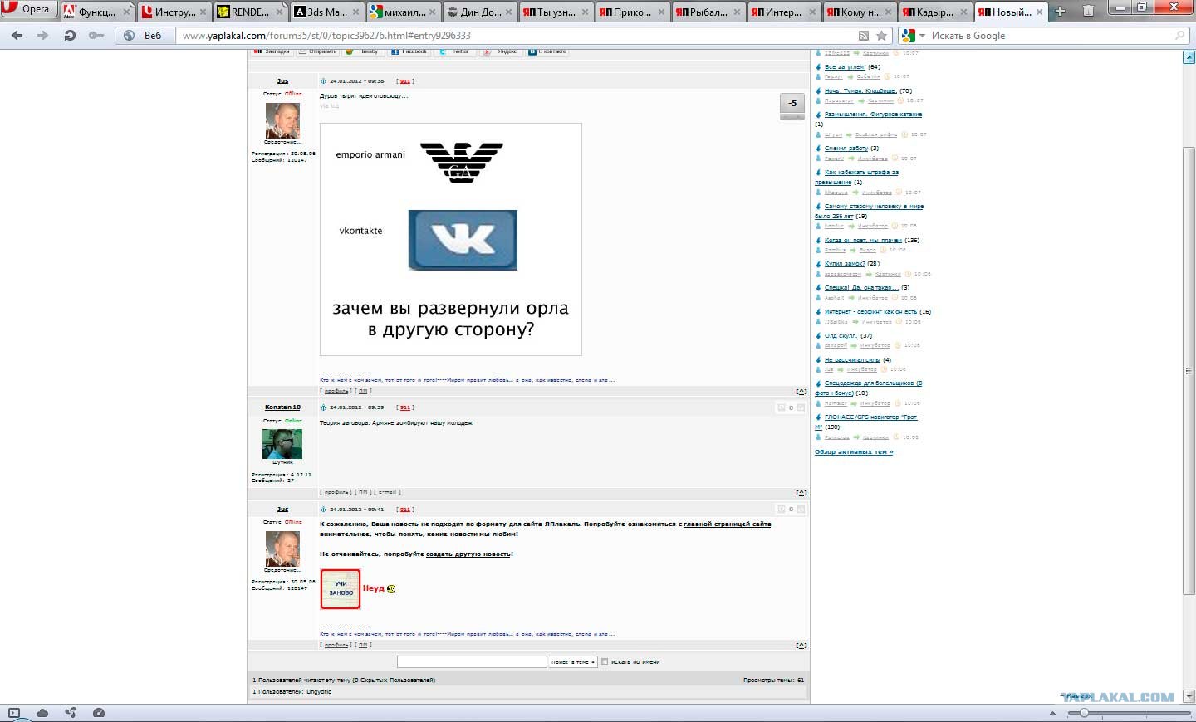Go back with the Back arrow
Image resolution: width=1196 pixels, height=722 pixels.
click(17, 36)
